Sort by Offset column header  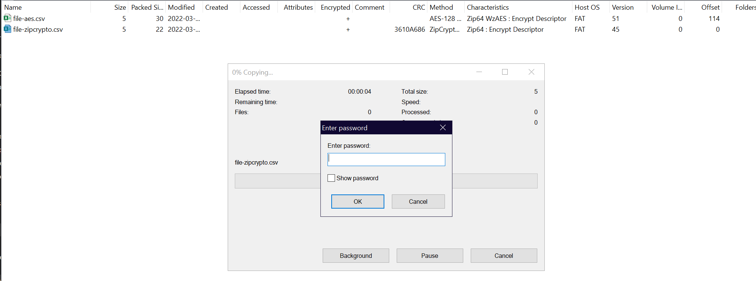tap(710, 7)
